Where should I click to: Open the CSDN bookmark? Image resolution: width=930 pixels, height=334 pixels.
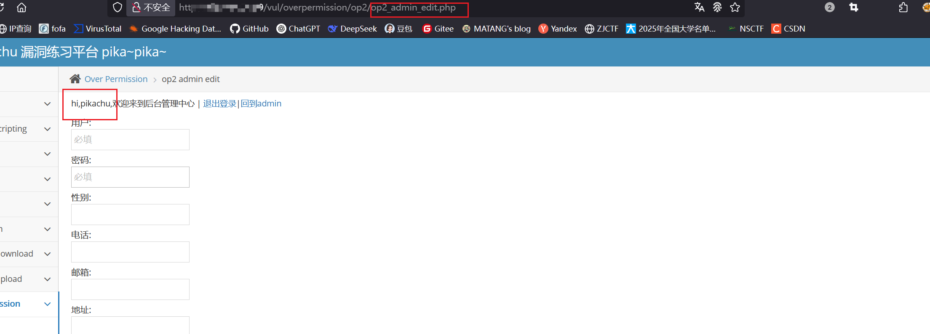point(788,29)
